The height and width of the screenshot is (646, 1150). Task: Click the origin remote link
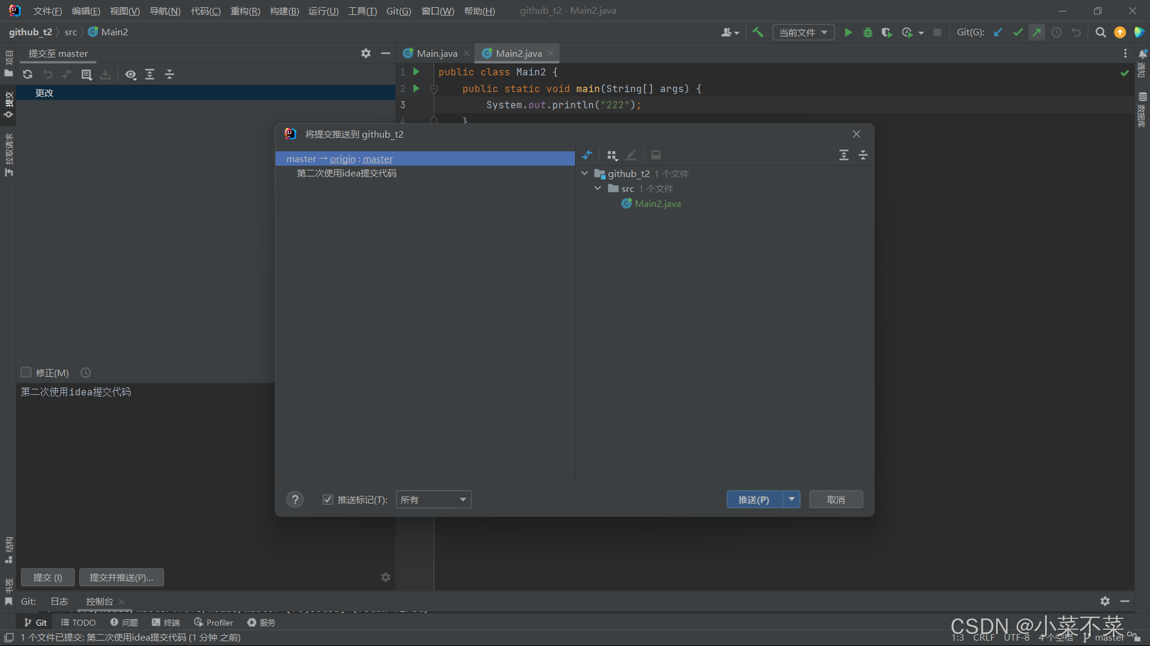click(343, 159)
